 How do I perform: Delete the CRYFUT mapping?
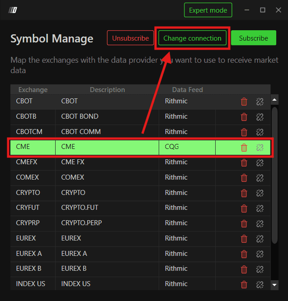coord(244,208)
